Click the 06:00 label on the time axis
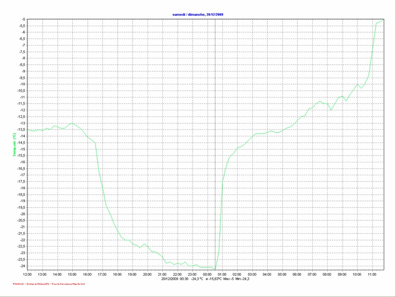The width and height of the screenshot is (396, 297). click(297, 274)
